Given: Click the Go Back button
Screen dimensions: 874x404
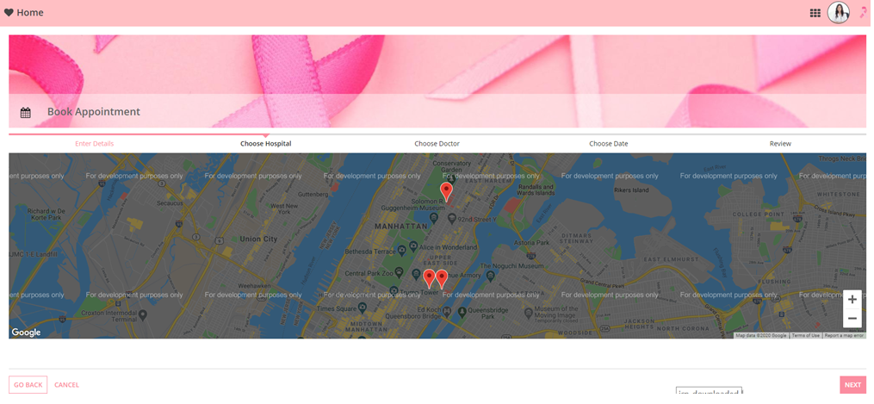Looking at the screenshot, I should point(28,385).
